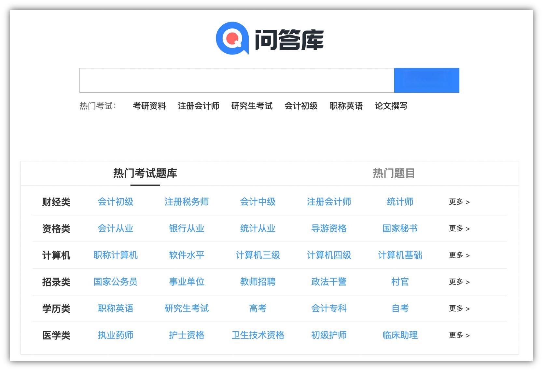Open the 软件水平 question bank
Image resolution: width=543 pixels, height=371 pixels.
(187, 255)
